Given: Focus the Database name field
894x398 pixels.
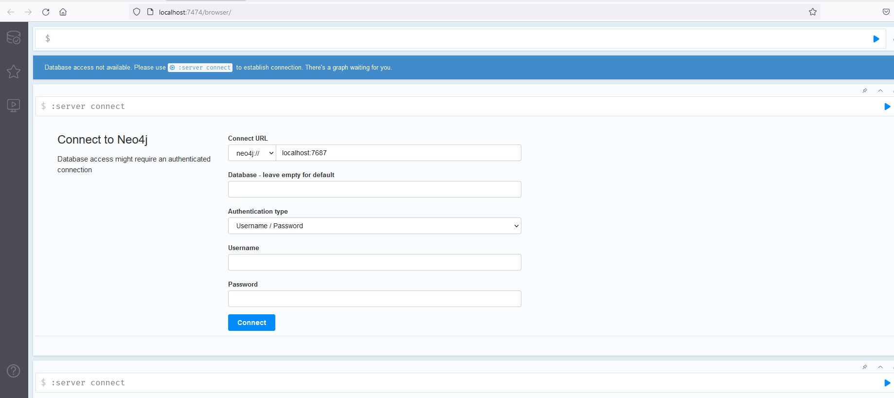Looking at the screenshot, I should (x=375, y=189).
